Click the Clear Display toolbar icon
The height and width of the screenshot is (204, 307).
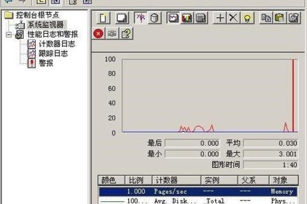(122, 18)
